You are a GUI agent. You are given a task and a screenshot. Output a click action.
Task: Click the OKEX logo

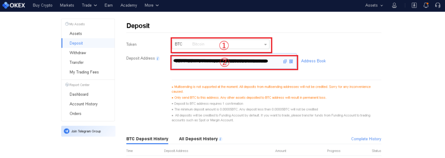[x=13, y=5]
